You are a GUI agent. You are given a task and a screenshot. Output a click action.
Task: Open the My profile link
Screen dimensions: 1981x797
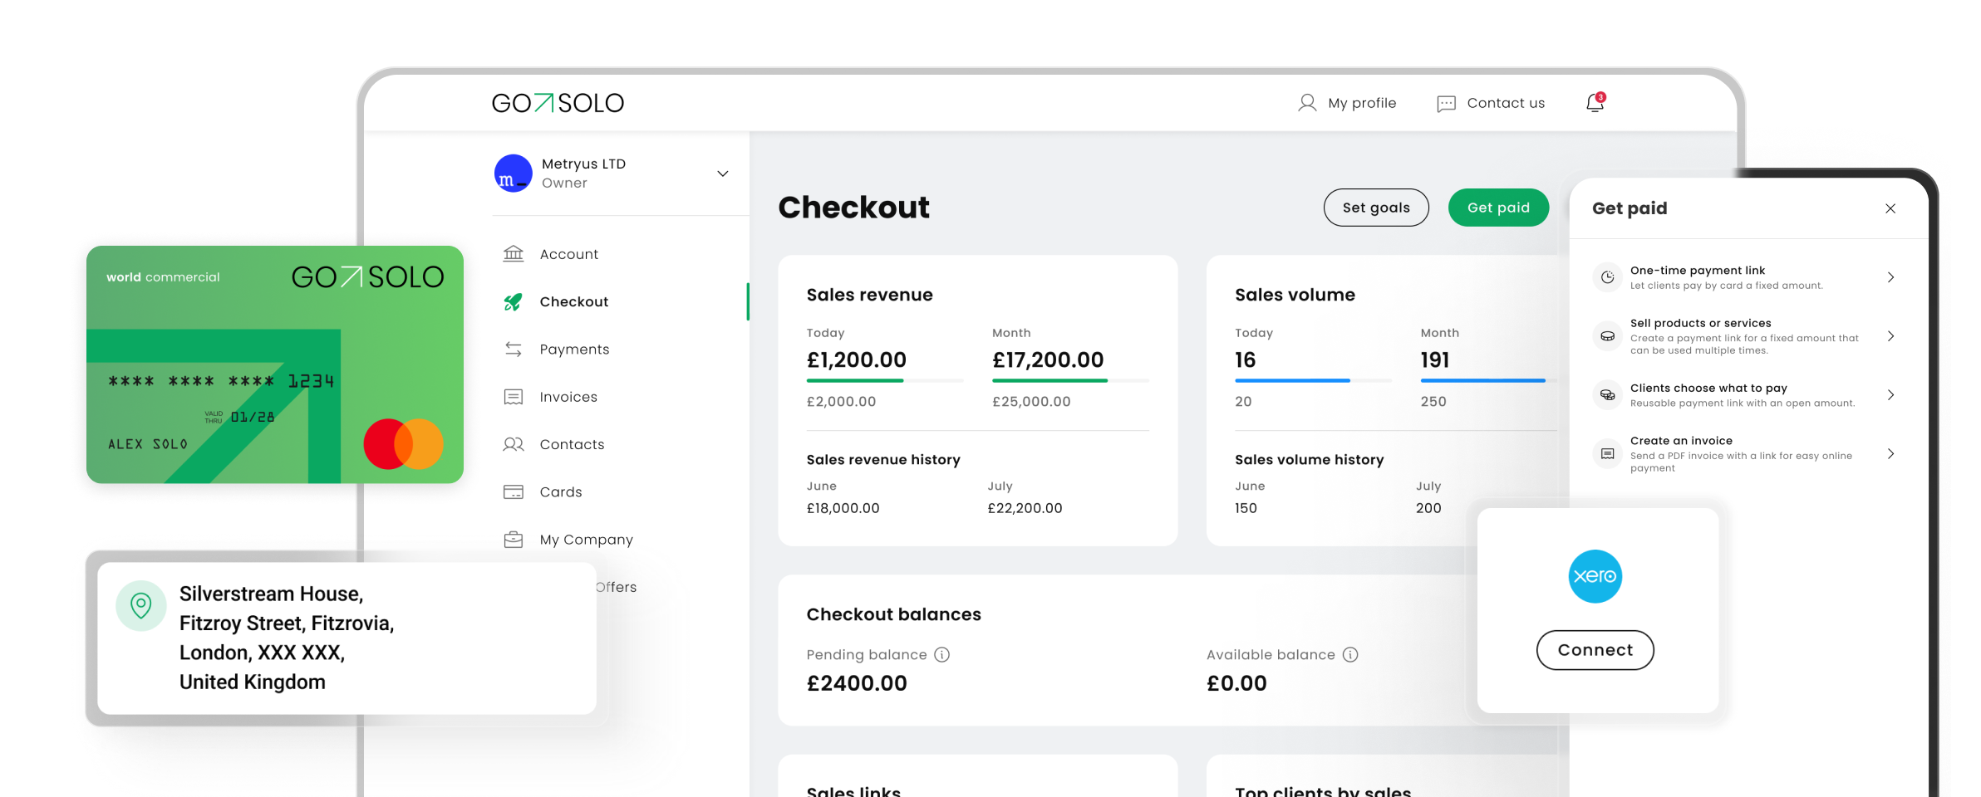click(1362, 103)
